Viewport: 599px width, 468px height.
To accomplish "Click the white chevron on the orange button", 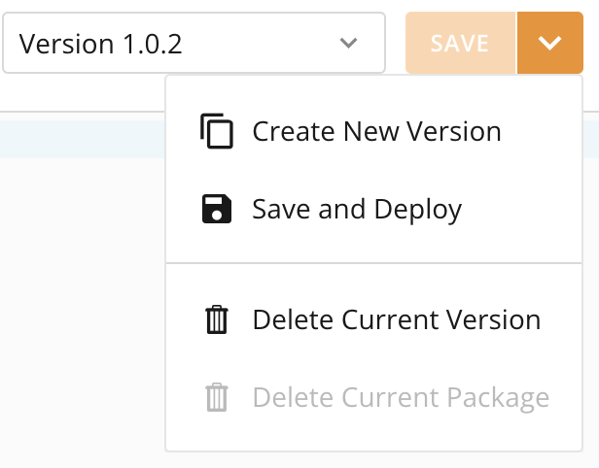I will click(550, 43).
